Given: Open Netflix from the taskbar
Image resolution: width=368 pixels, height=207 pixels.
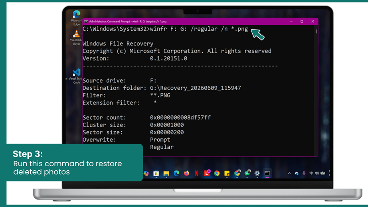Looking at the screenshot, I should pos(197,173).
